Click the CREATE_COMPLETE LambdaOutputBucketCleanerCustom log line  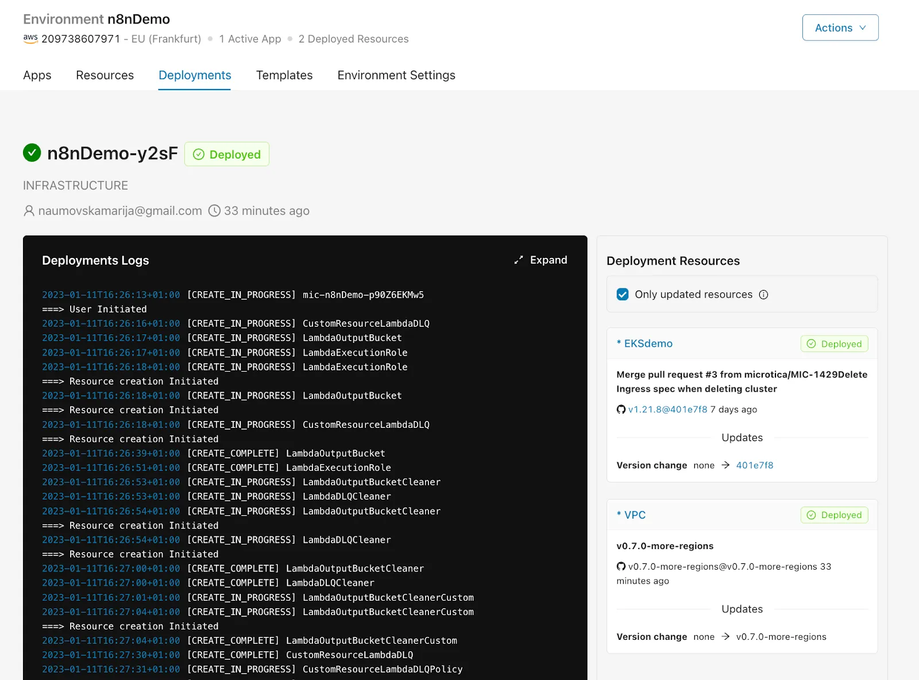click(250, 640)
